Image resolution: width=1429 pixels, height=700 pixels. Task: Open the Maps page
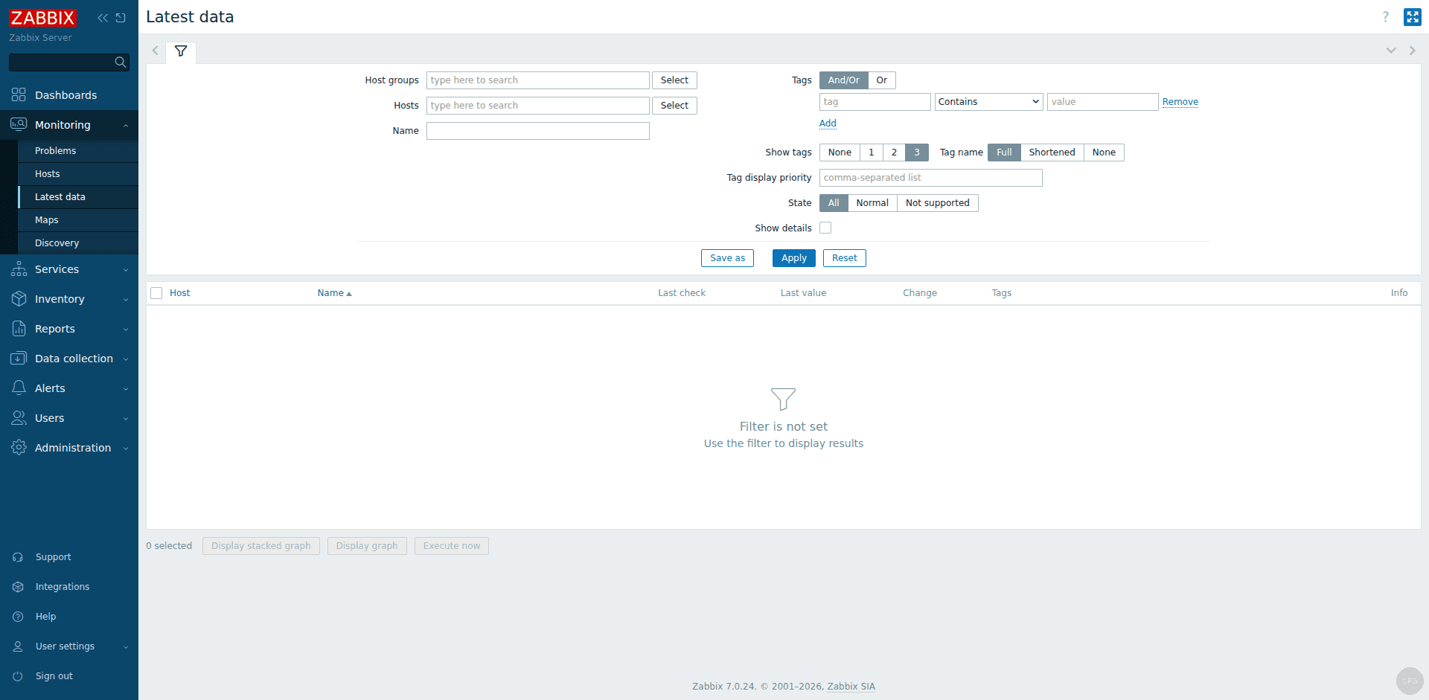pyautogui.click(x=46, y=219)
